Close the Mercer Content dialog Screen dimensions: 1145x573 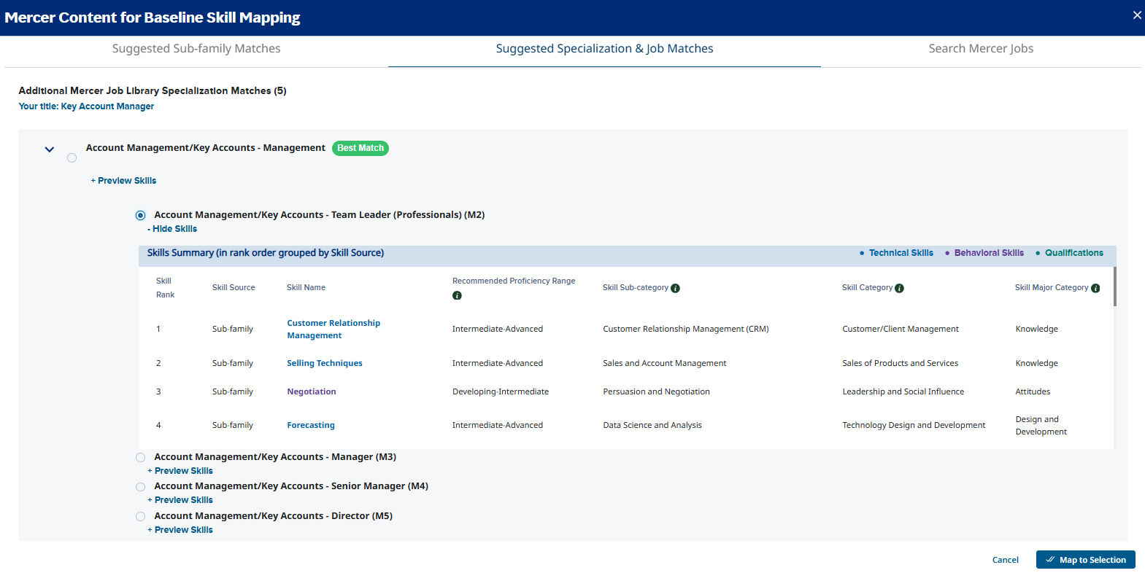coord(1136,15)
